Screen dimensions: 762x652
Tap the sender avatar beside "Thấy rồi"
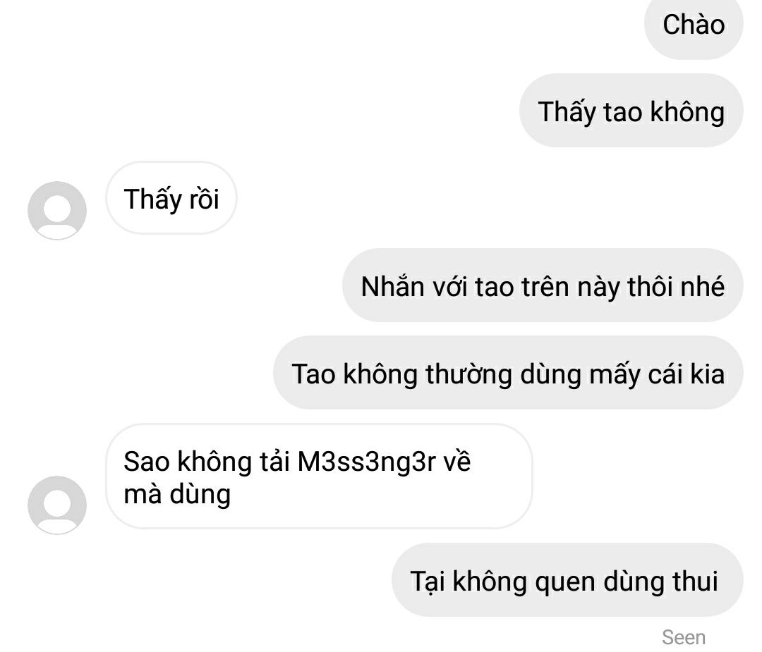pyautogui.click(x=57, y=210)
